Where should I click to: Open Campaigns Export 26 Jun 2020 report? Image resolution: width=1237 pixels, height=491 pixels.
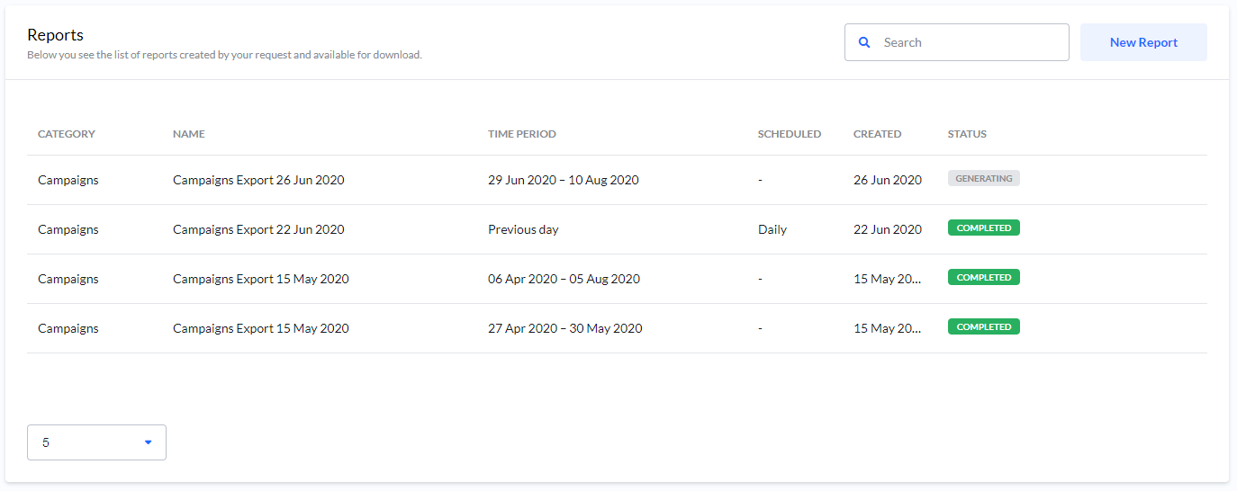tap(258, 180)
